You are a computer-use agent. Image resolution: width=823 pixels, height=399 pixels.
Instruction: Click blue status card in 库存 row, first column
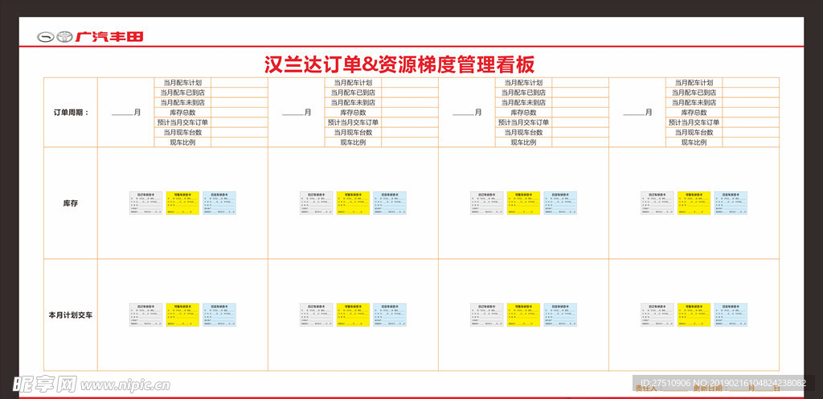[219, 203]
